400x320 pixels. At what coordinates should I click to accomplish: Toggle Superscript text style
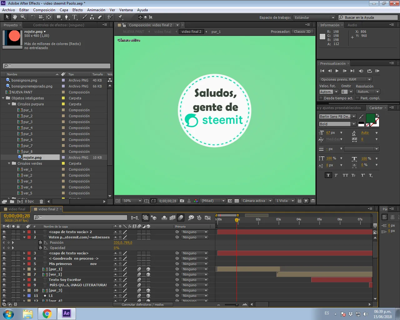pos(363,175)
